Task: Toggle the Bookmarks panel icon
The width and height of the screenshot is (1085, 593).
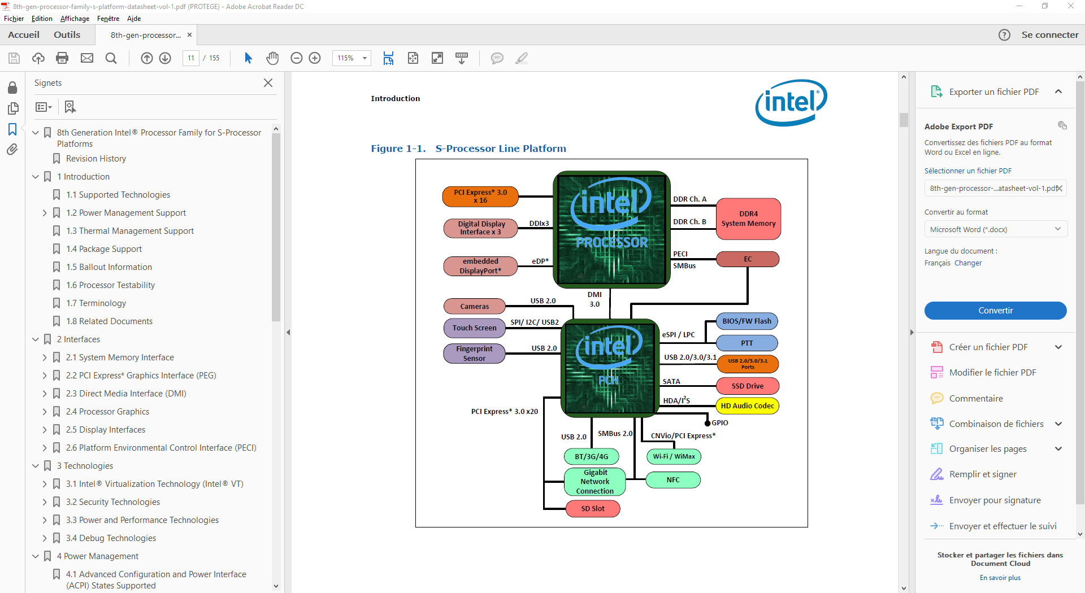Action: (x=12, y=129)
